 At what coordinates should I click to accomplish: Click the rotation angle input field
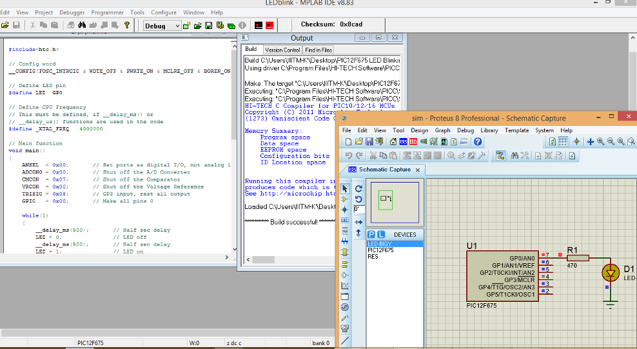coord(359,209)
